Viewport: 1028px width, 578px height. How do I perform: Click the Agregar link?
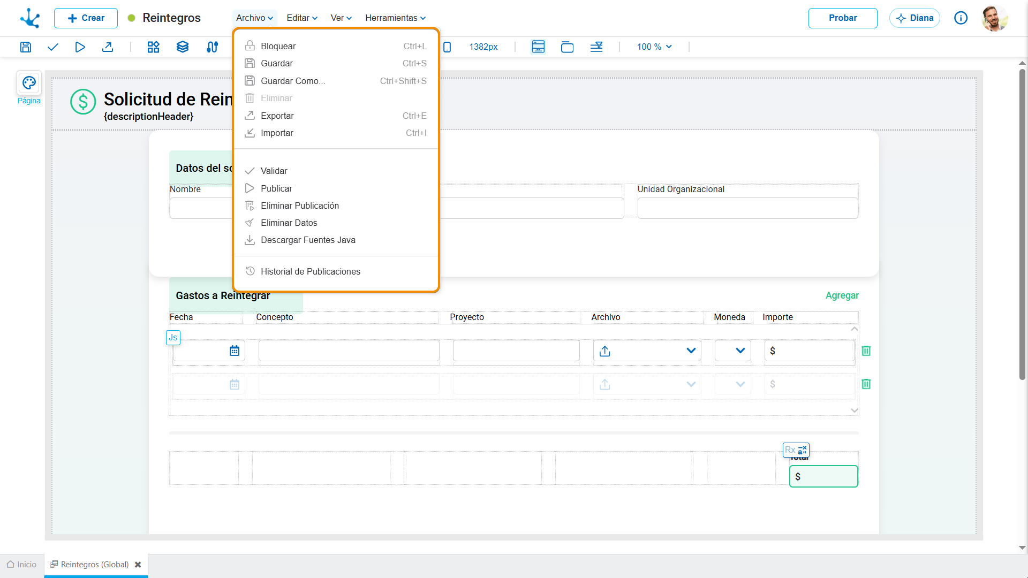(842, 295)
